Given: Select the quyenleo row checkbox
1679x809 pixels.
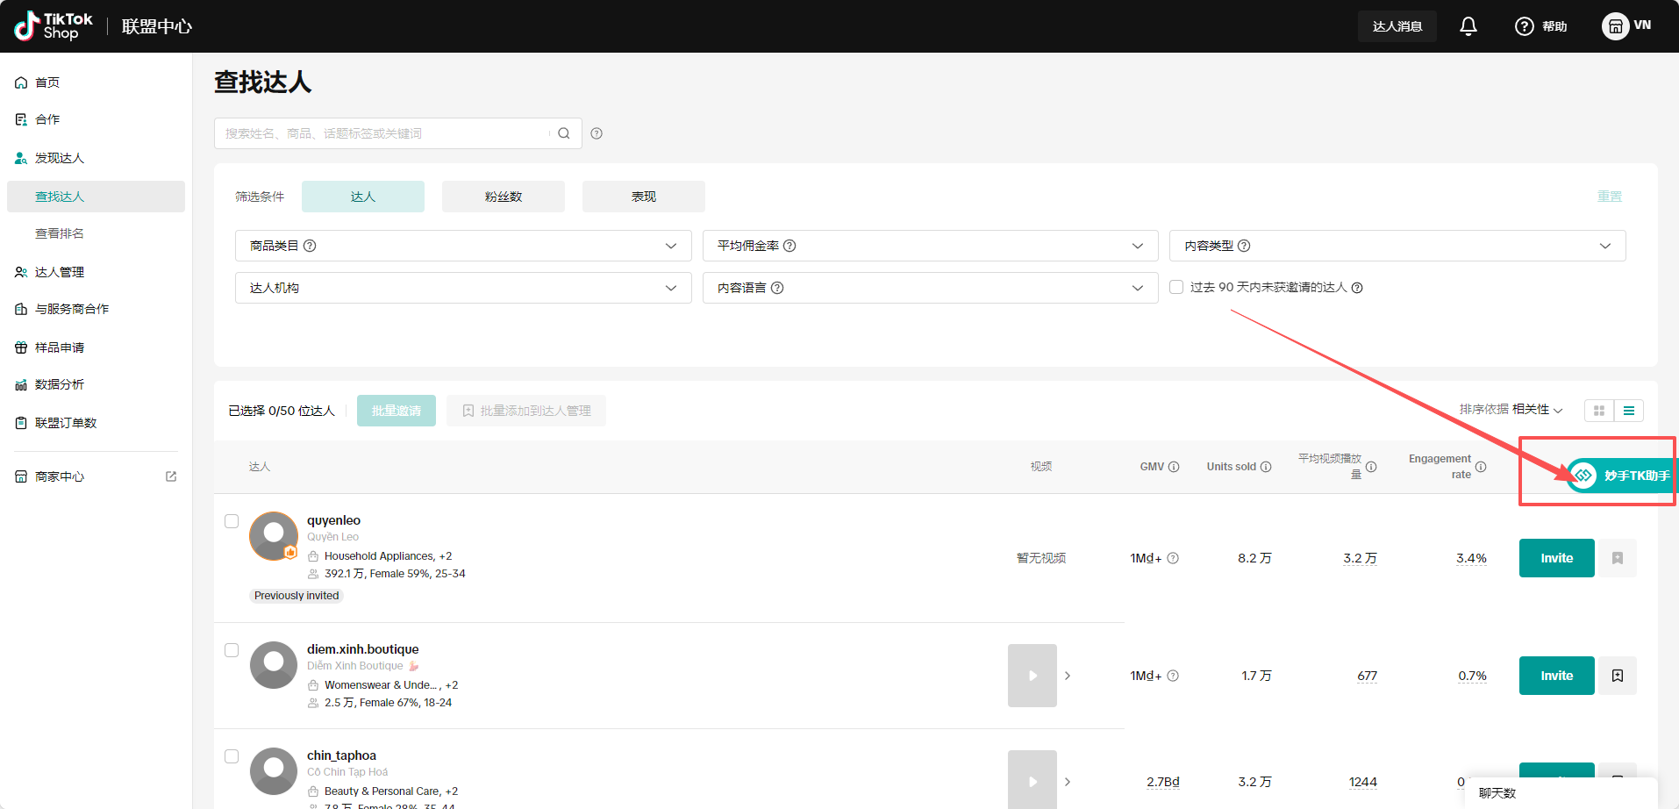Looking at the screenshot, I should point(232,521).
